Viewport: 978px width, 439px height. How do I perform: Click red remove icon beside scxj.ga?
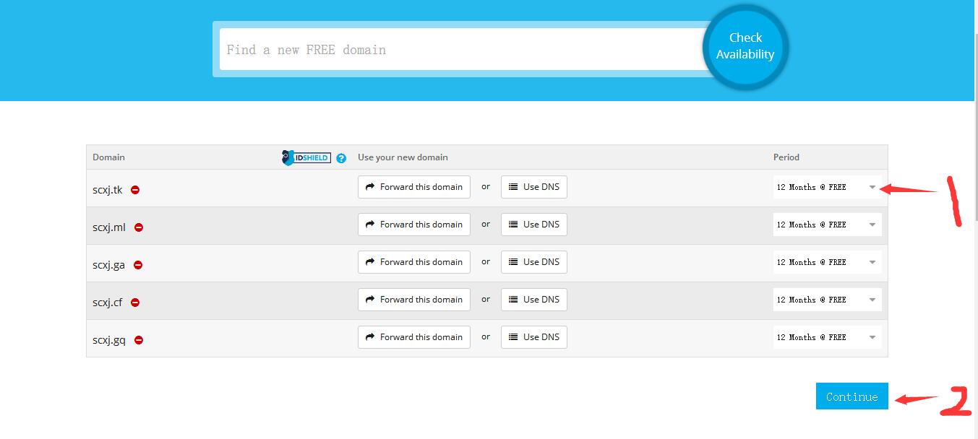[138, 265]
